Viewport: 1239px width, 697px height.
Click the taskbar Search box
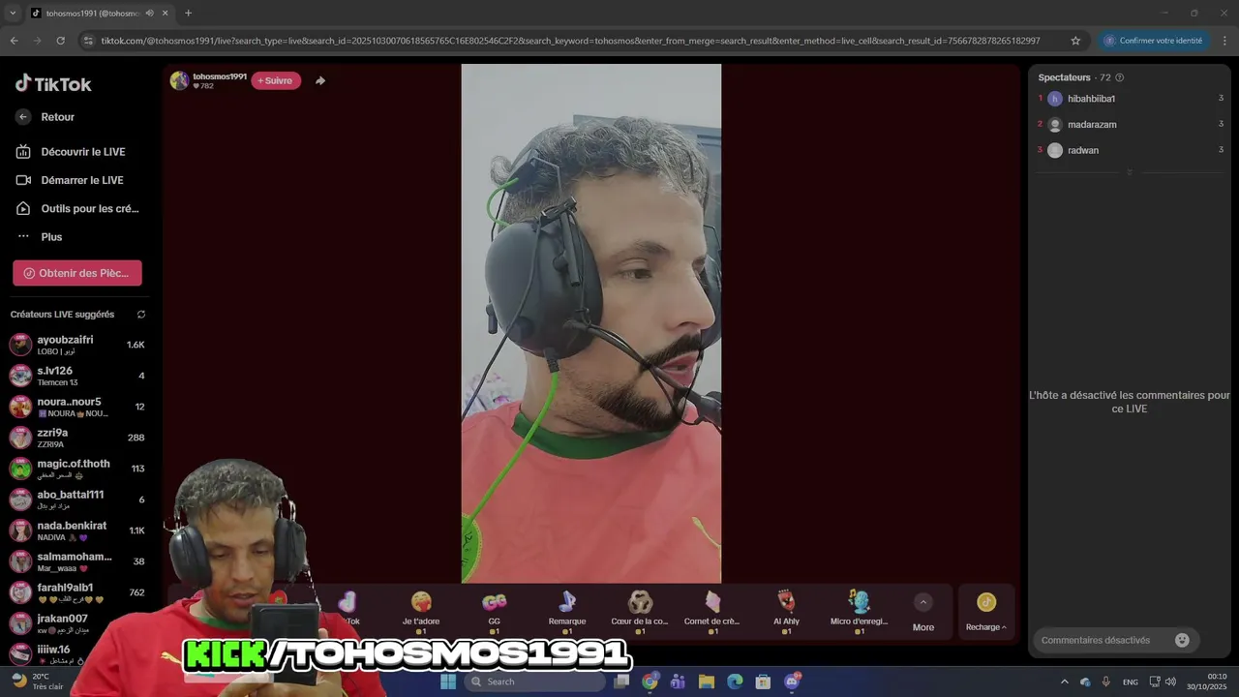[535, 682]
